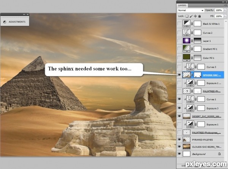Show the Color Fill 1 layer
This screenshot has width=228, height=169.
(x=179, y=58)
